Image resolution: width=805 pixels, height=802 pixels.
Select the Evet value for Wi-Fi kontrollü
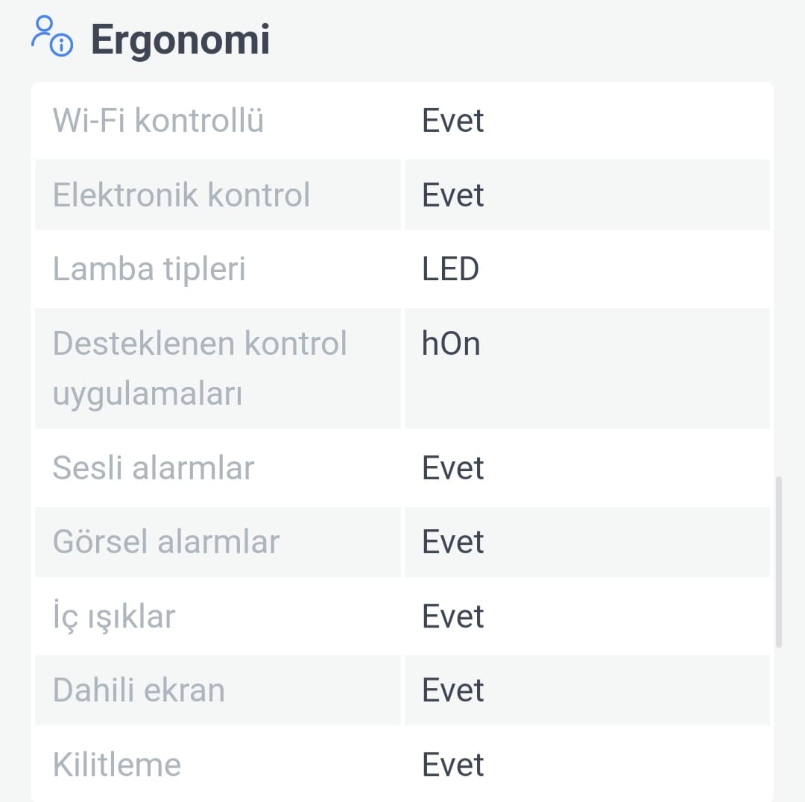tap(452, 121)
